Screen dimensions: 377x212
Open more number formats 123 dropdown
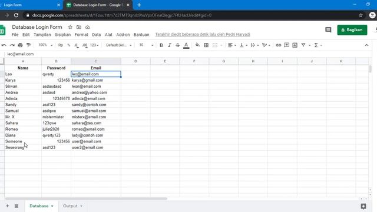tap(94, 45)
